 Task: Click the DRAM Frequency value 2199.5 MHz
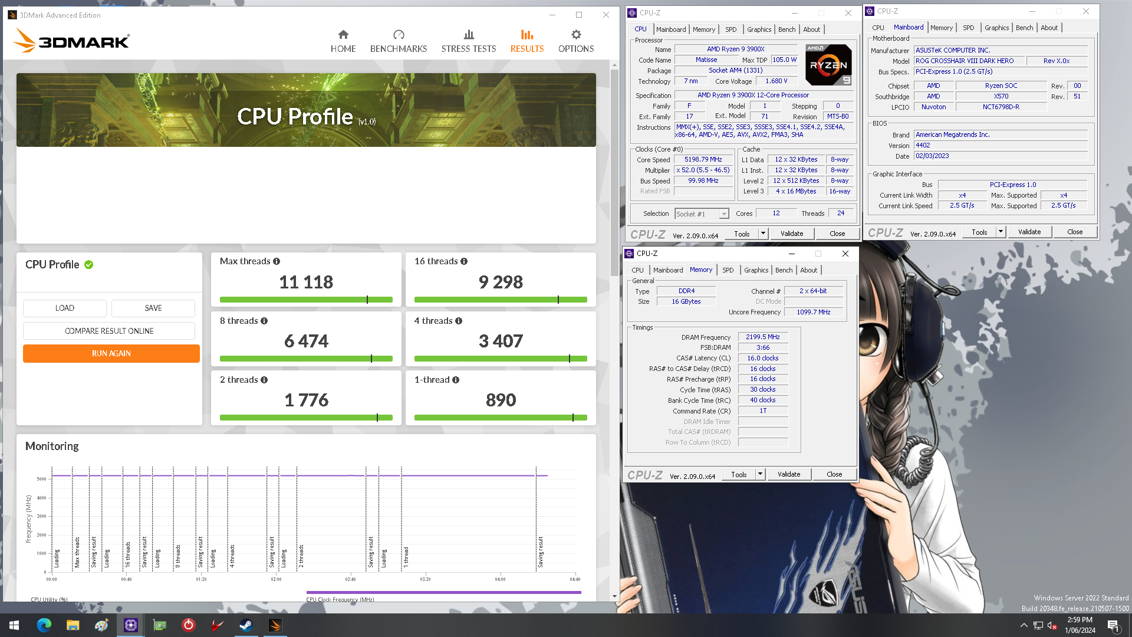coord(762,337)
